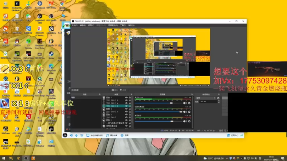Open the 工具(T) menu in OBS

[x=123, y=25]
